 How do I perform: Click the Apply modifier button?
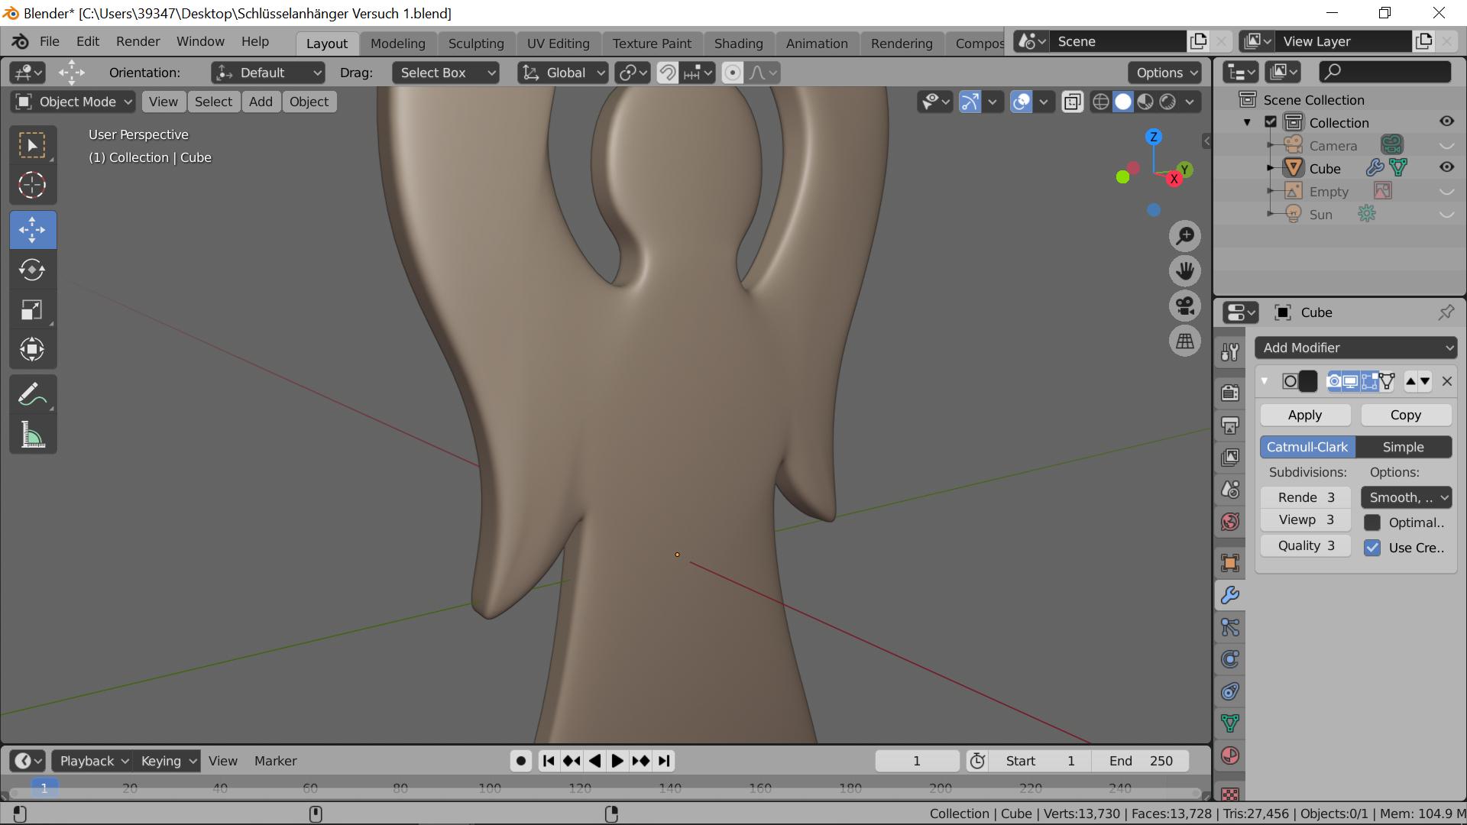[x=1305, y=415]
